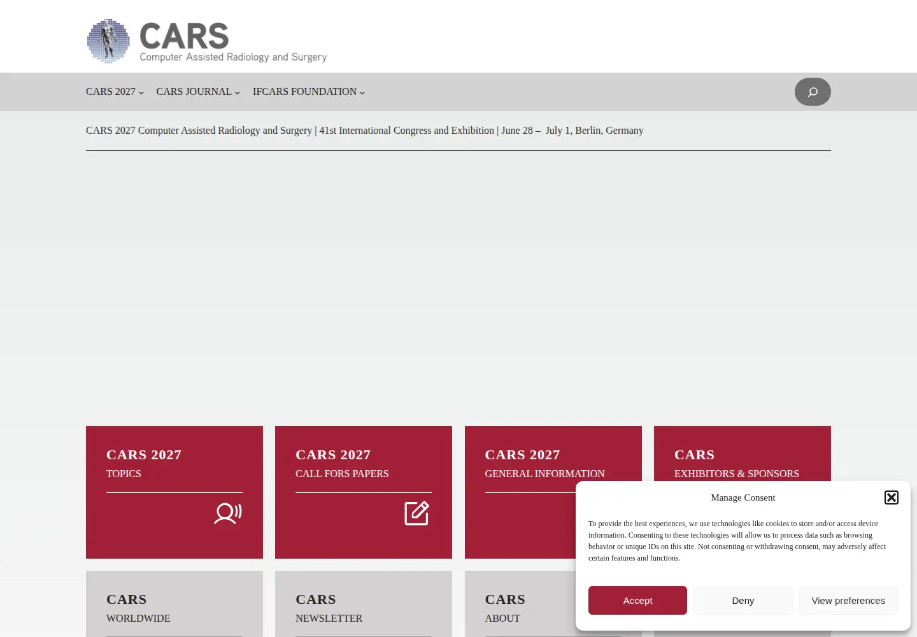917x637 pixels.
Task: Click the '41st International Congress and Exhibition' headline text
Action: 407,130
